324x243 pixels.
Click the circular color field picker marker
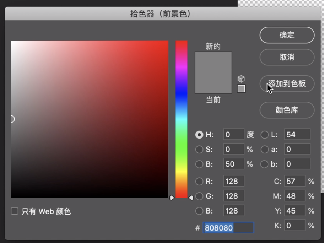click(12, 119)
